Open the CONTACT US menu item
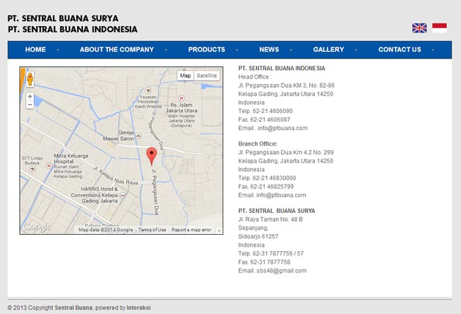461x314 pixels. [399, 50]
